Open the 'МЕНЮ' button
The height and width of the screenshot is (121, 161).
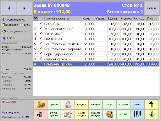[x=138, y=104]
